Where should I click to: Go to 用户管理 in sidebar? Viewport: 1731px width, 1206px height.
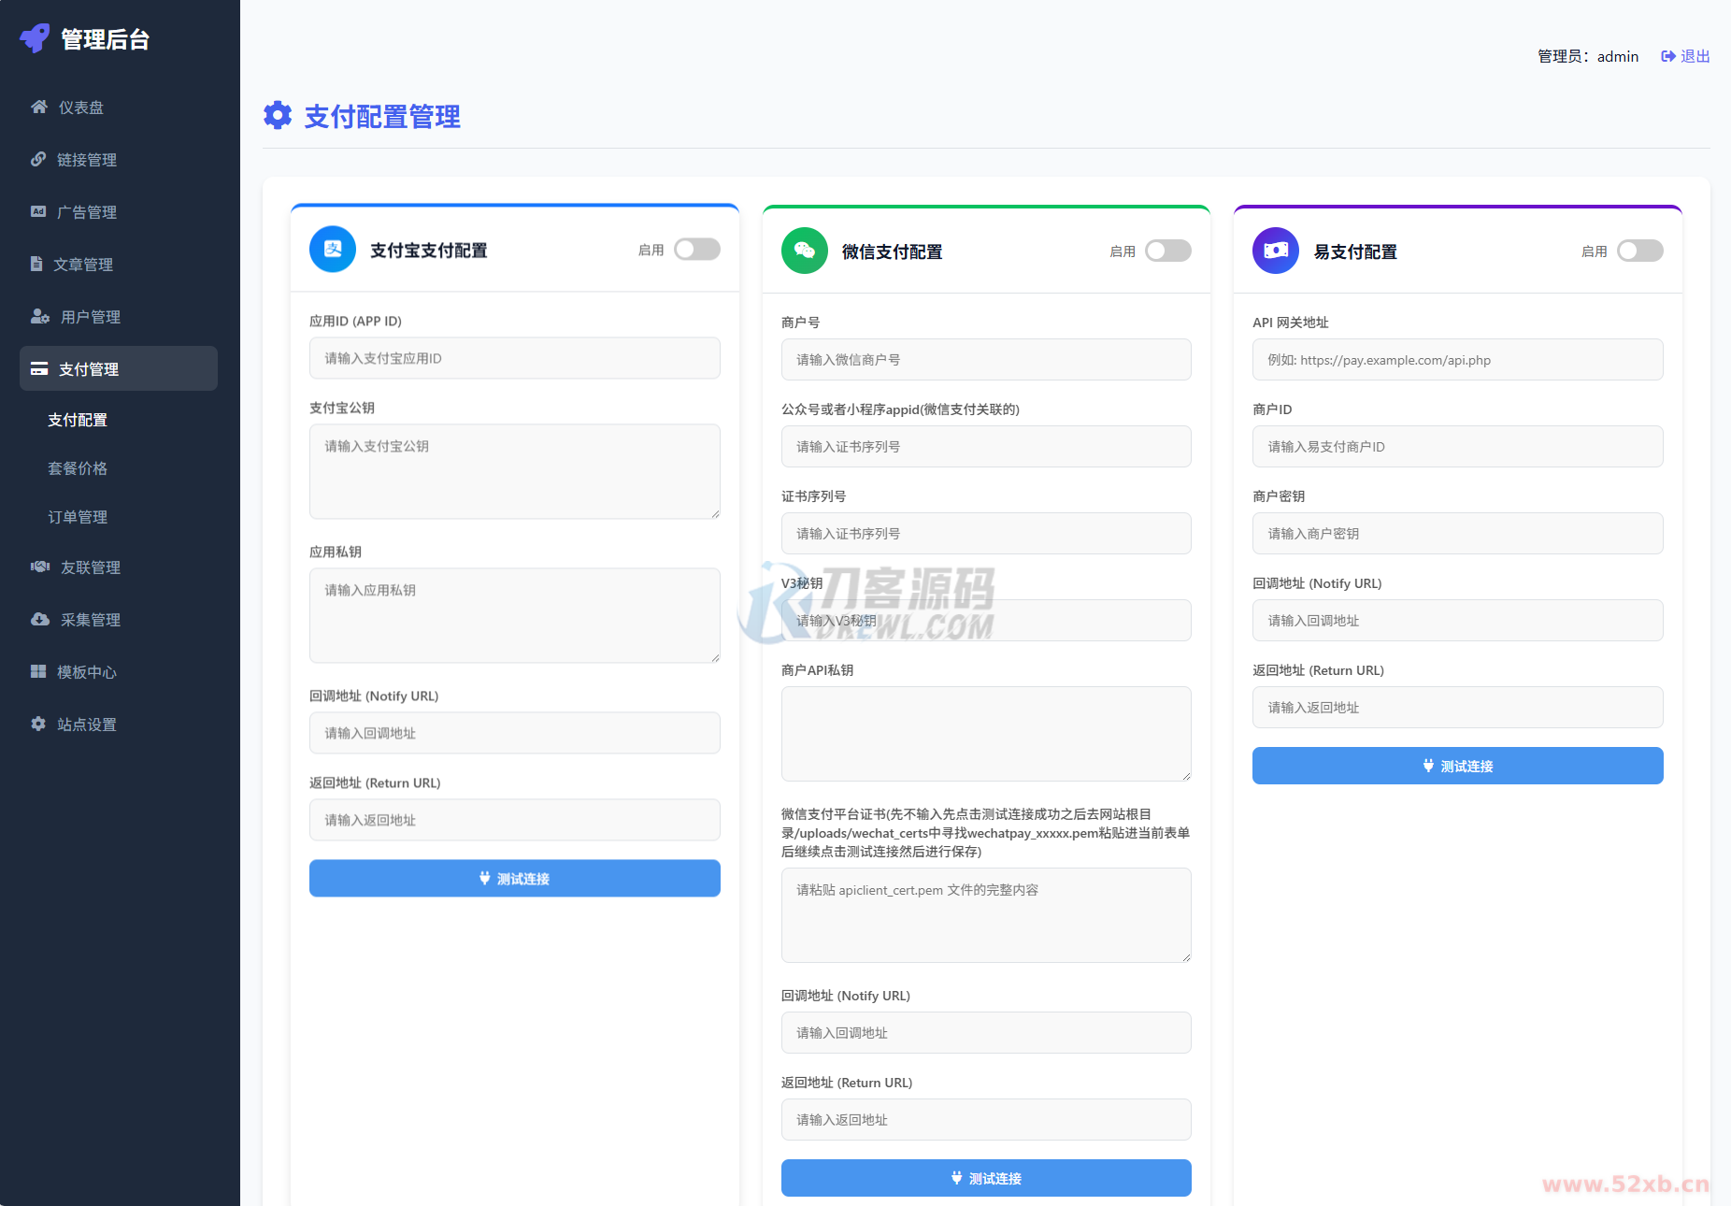(x=90, y=317)
